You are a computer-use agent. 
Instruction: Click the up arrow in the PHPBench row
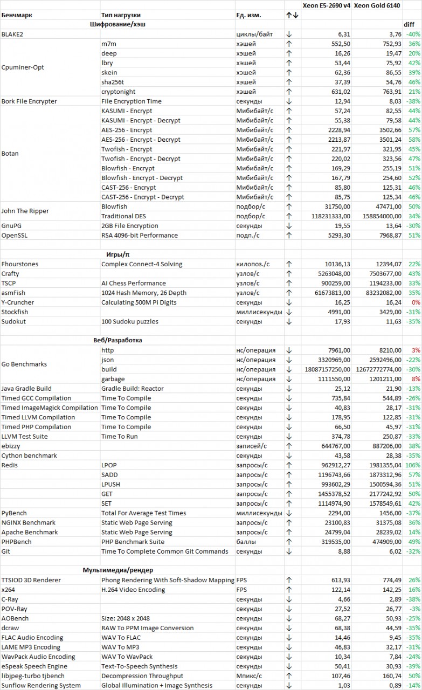pyautogui.click(x=289, y=542)
